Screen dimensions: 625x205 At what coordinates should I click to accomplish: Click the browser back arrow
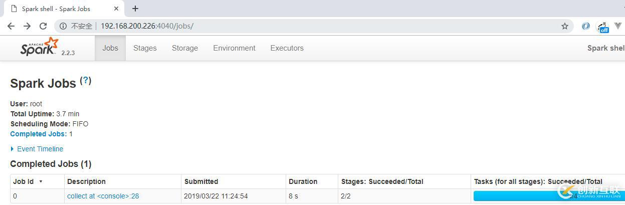11,26
